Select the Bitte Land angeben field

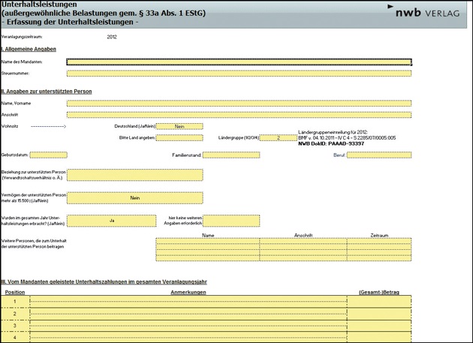point(179,138)
